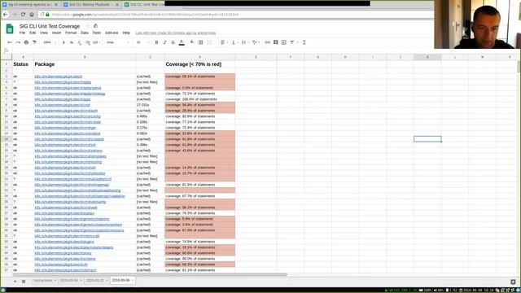Click the move-to-folder icon beside the title
521x293 pixels.
tap(96, 26)
